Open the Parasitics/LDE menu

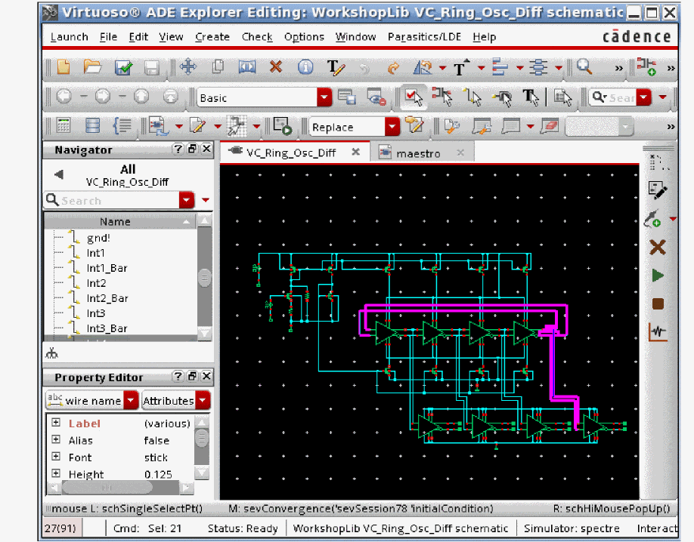[423, 37]
